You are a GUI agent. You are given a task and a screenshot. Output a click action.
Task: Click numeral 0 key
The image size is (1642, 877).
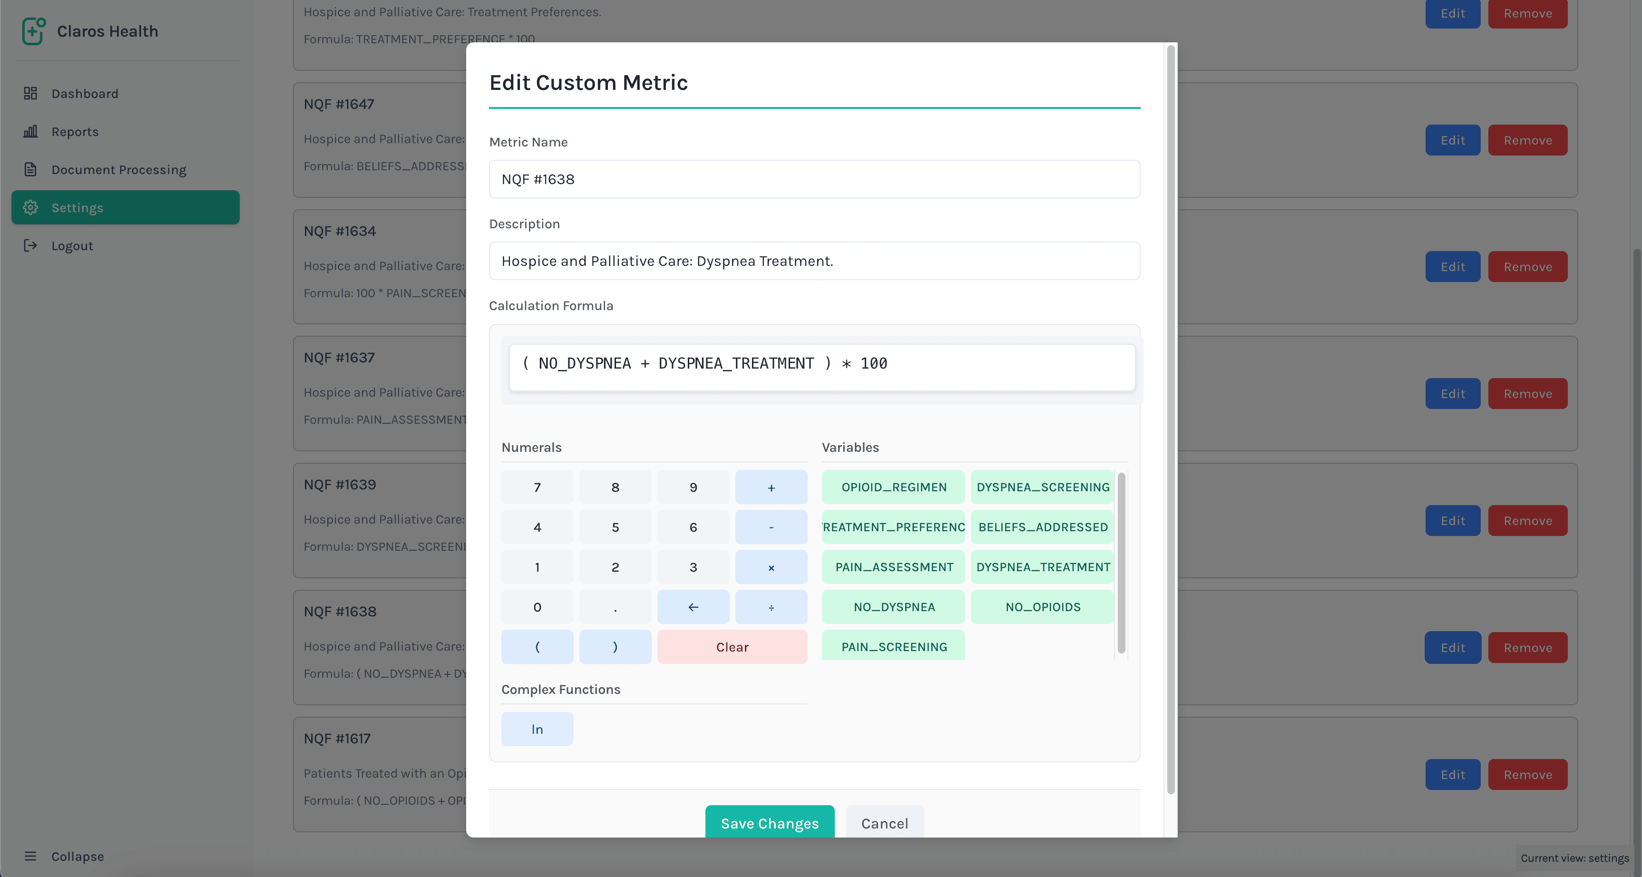pyautogui.click(x=537, y=607)
